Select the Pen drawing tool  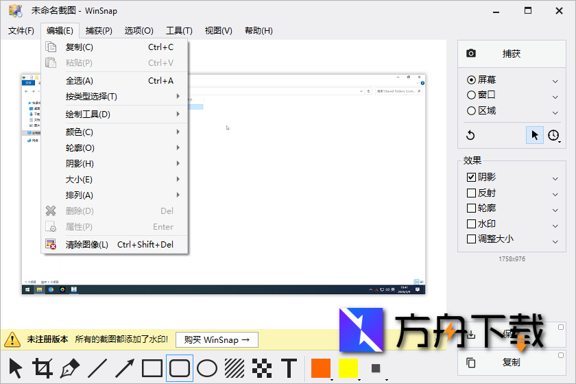coord(70,368)
